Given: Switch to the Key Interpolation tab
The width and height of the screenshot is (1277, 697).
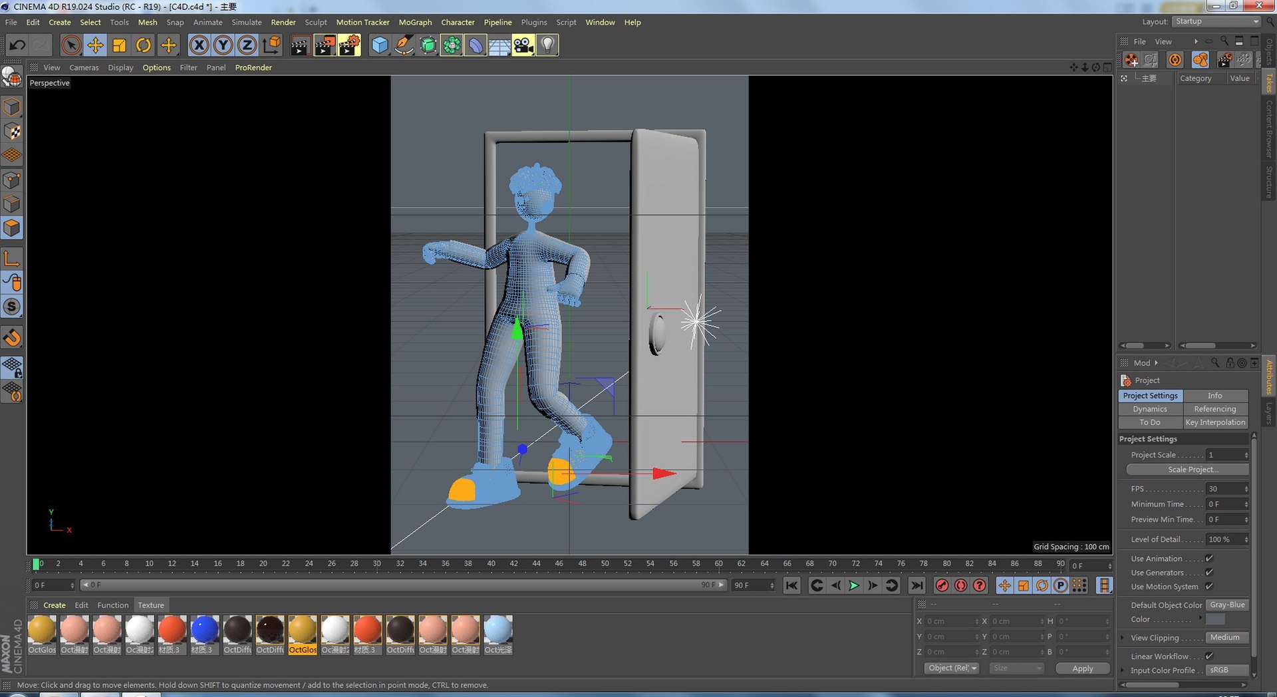Looking at the screenshot, I should [1215, 422].
